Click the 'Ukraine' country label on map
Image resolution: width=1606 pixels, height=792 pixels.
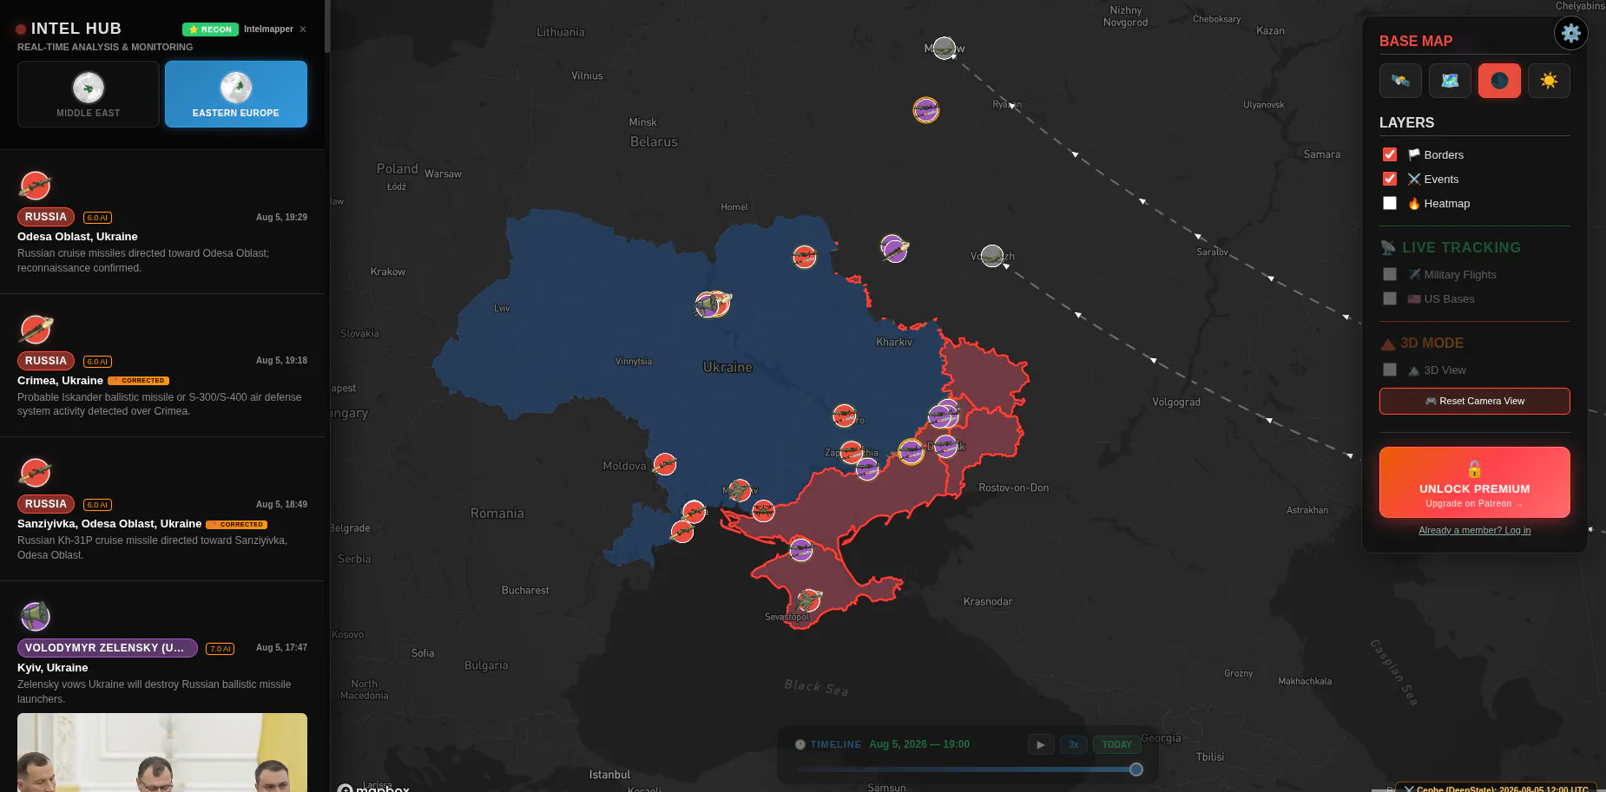(727, 368)
